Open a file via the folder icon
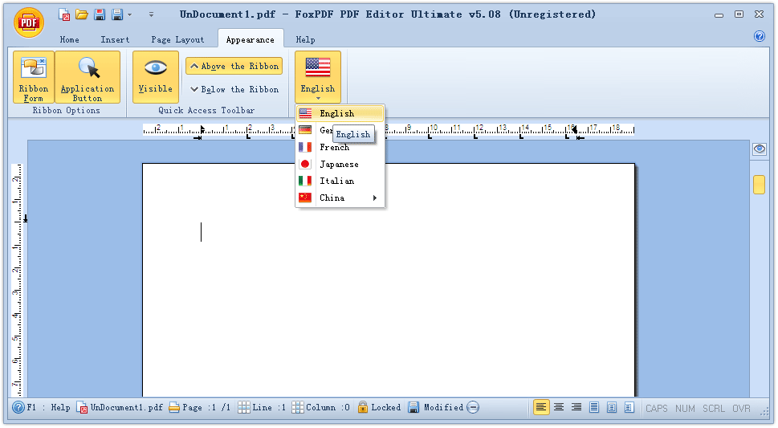 [82, 15]
